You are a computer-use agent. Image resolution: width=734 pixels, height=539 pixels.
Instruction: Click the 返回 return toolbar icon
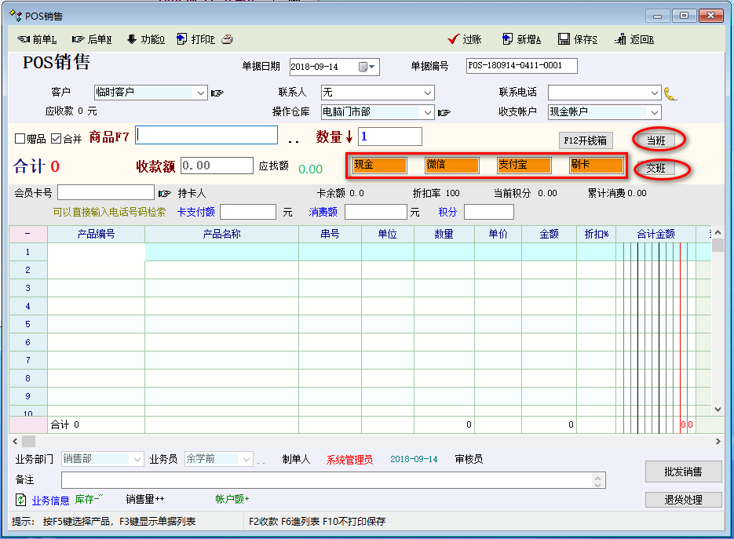[x=620, y=39]
